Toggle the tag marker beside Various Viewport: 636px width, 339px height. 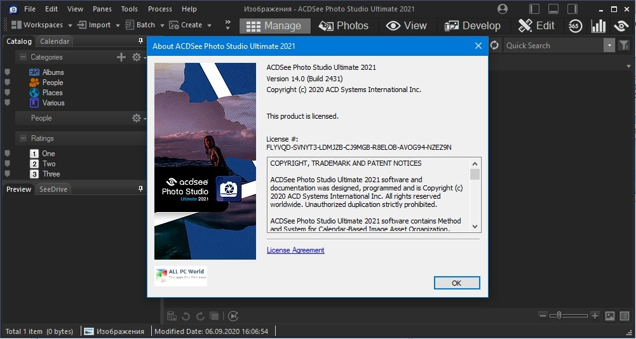(x=8, y=103)
